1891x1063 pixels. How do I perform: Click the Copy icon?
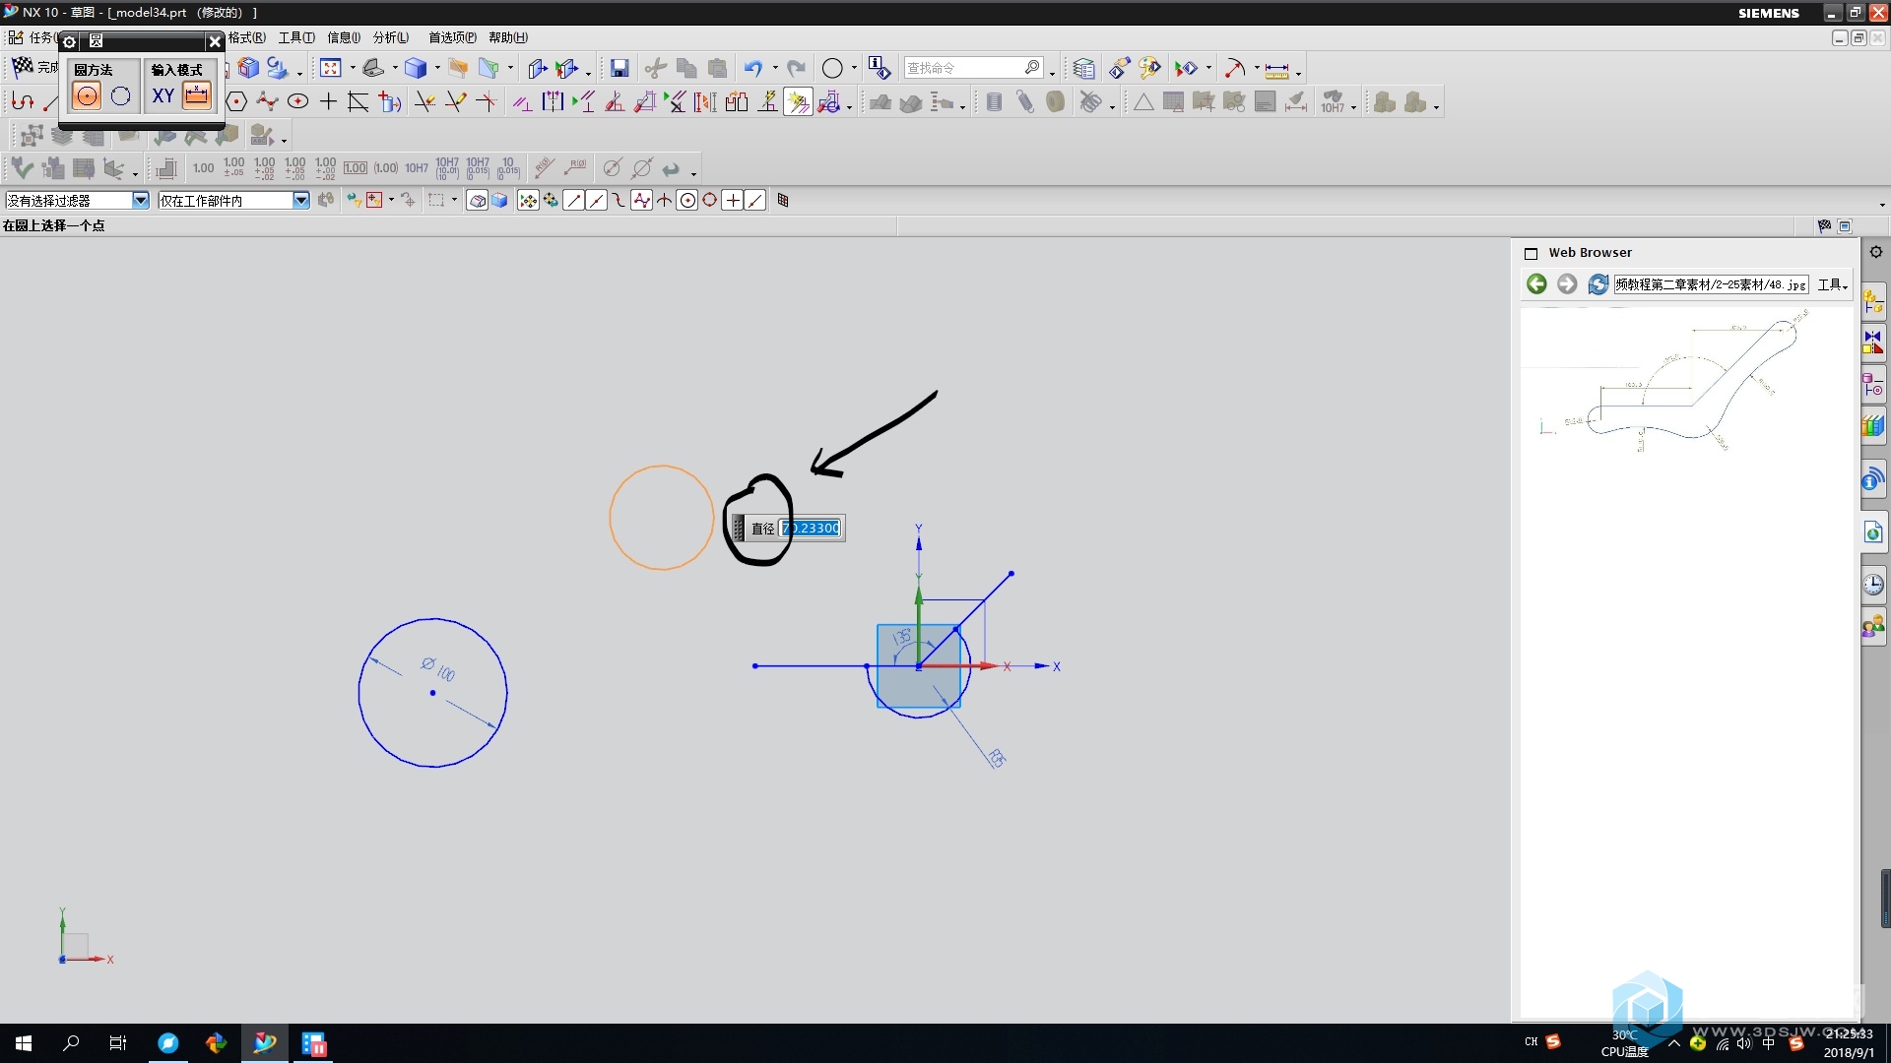coord(686,68)
